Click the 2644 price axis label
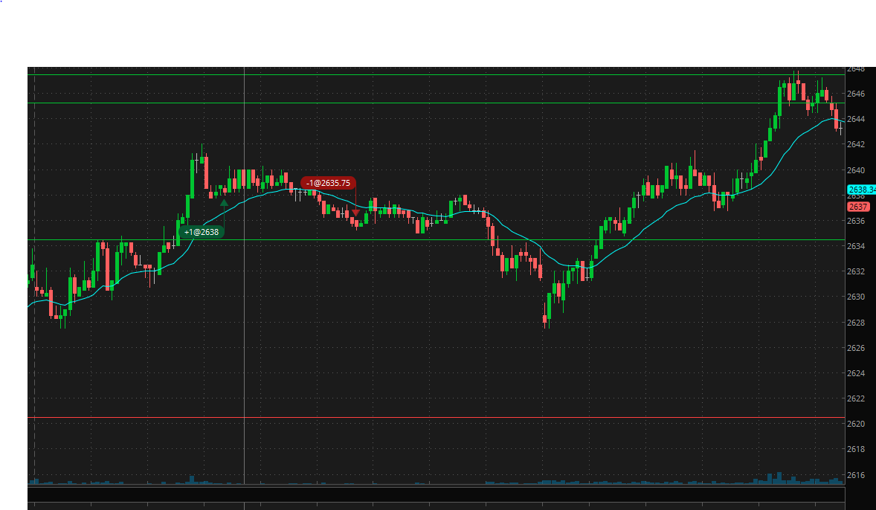Image resolution: width=876 pixels, height=510 pixels. pyautogui.click(x=856, y=119)
